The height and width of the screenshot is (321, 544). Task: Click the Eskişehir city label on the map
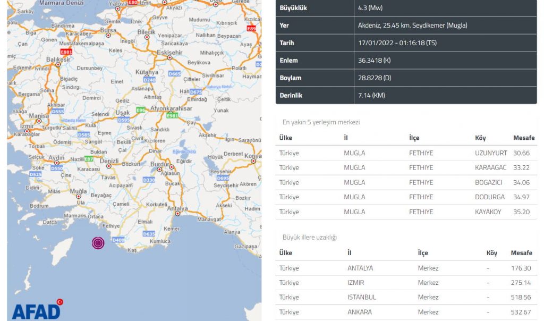(x=169, y=53)
